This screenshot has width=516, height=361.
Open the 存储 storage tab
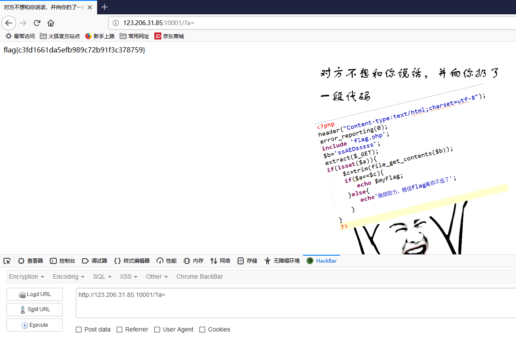[247, 261]
